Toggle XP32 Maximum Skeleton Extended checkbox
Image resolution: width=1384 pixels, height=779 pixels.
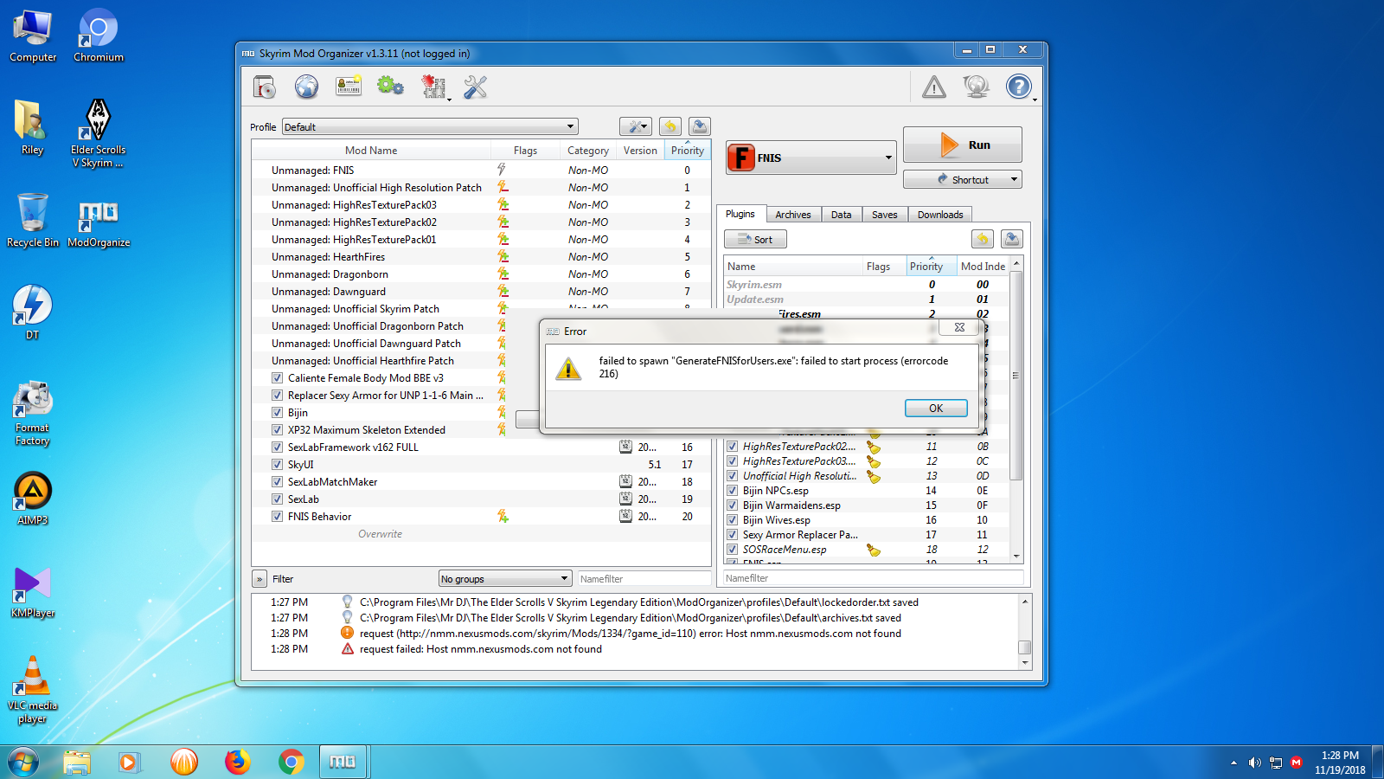[277, 430]
